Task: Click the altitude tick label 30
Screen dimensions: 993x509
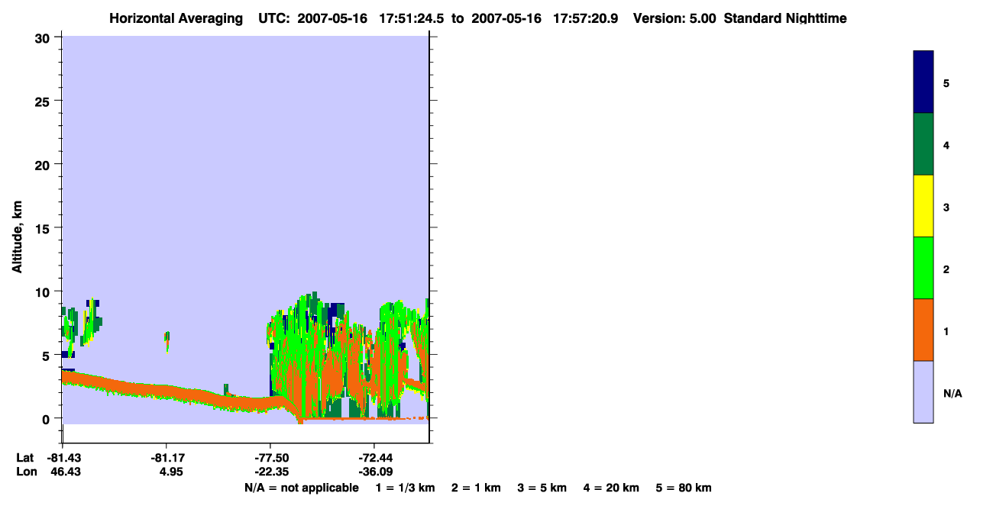Action: coord(44,37)
